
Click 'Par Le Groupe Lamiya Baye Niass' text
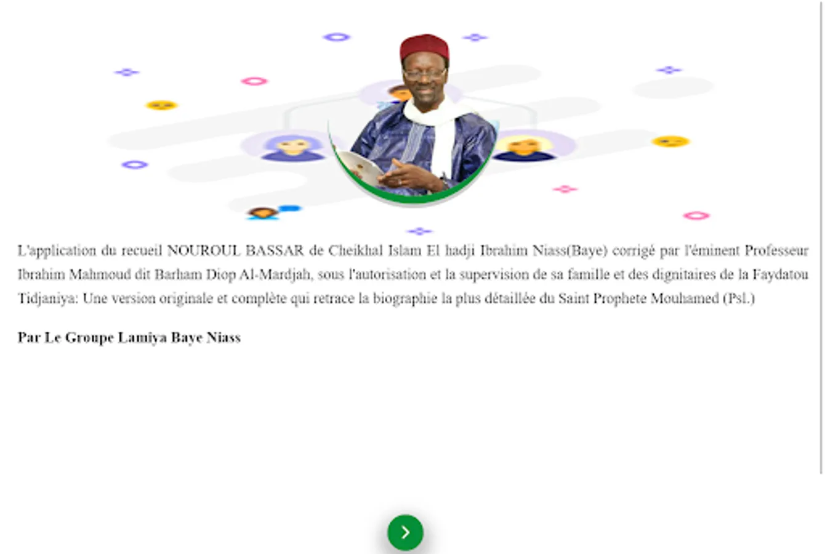[x=129, y=337]
